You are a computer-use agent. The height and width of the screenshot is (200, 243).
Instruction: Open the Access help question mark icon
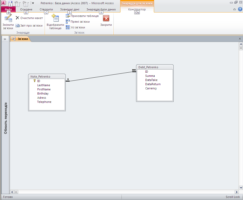click(240, 9)
